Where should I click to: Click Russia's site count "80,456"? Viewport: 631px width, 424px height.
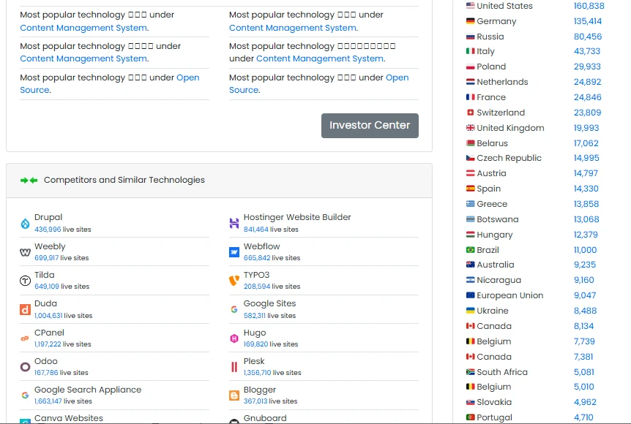pos(586,36)
